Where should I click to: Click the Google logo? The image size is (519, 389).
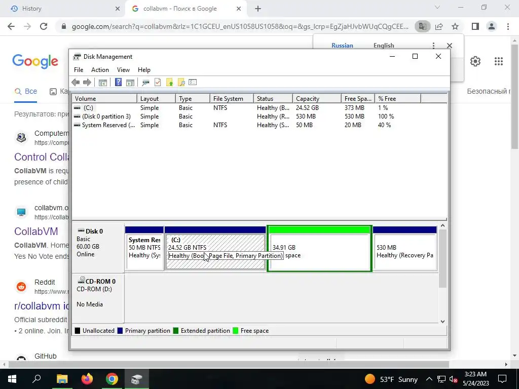tap(35, 61)
